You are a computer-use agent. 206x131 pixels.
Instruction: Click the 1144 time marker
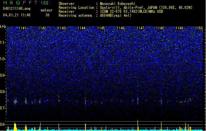click(x=82, y=28)
